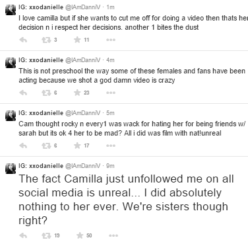Open more options on 'Cam thought rocky' tweet
248x246 pixels.
point(111,145)
